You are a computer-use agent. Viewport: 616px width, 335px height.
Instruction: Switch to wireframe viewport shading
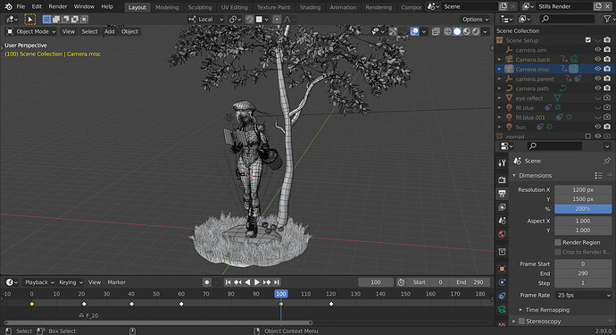(x=447, y=31)
